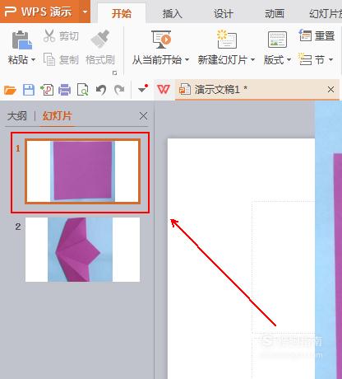Switch to the 大纲 outline pane tab
342x379 pixels.
[x=17, y=116]
